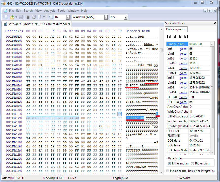The image size is (220, 182).
Task: Go to previous byte in Data inspector
Action: coord(175,37)
